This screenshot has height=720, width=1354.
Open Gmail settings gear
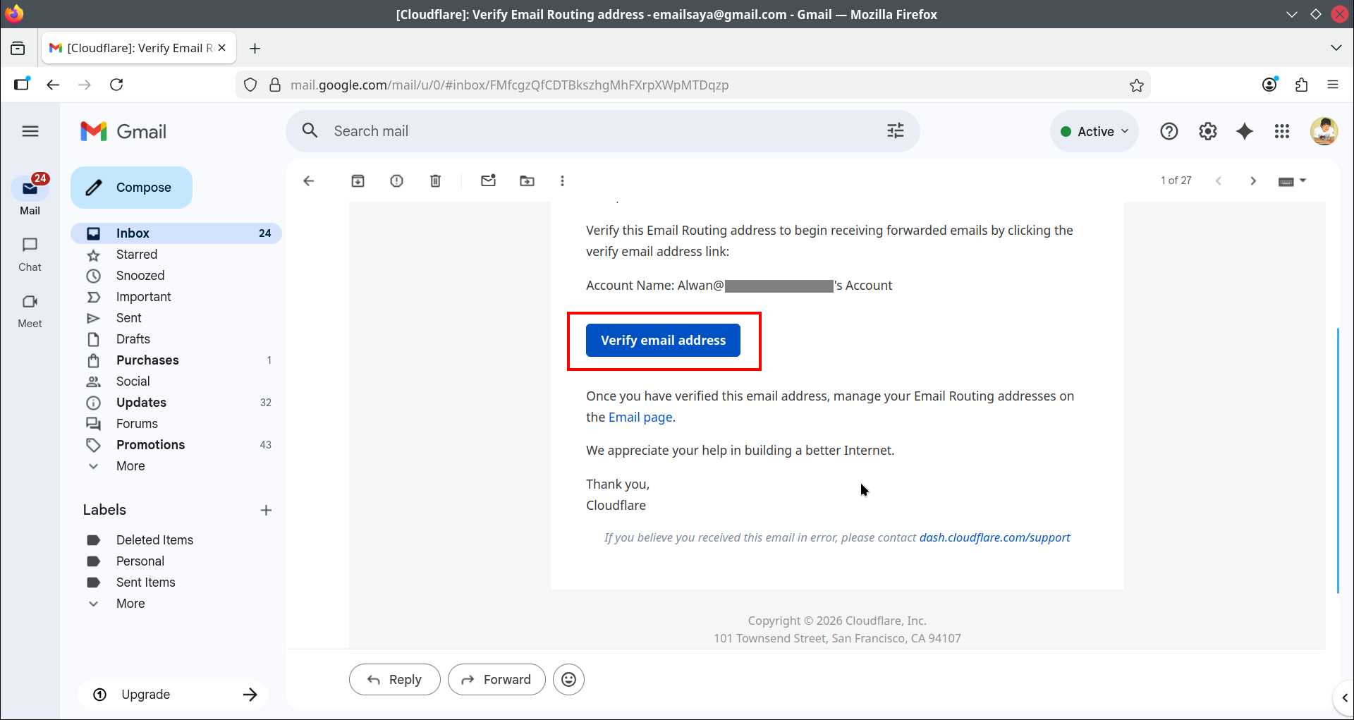coord(1207,132)
